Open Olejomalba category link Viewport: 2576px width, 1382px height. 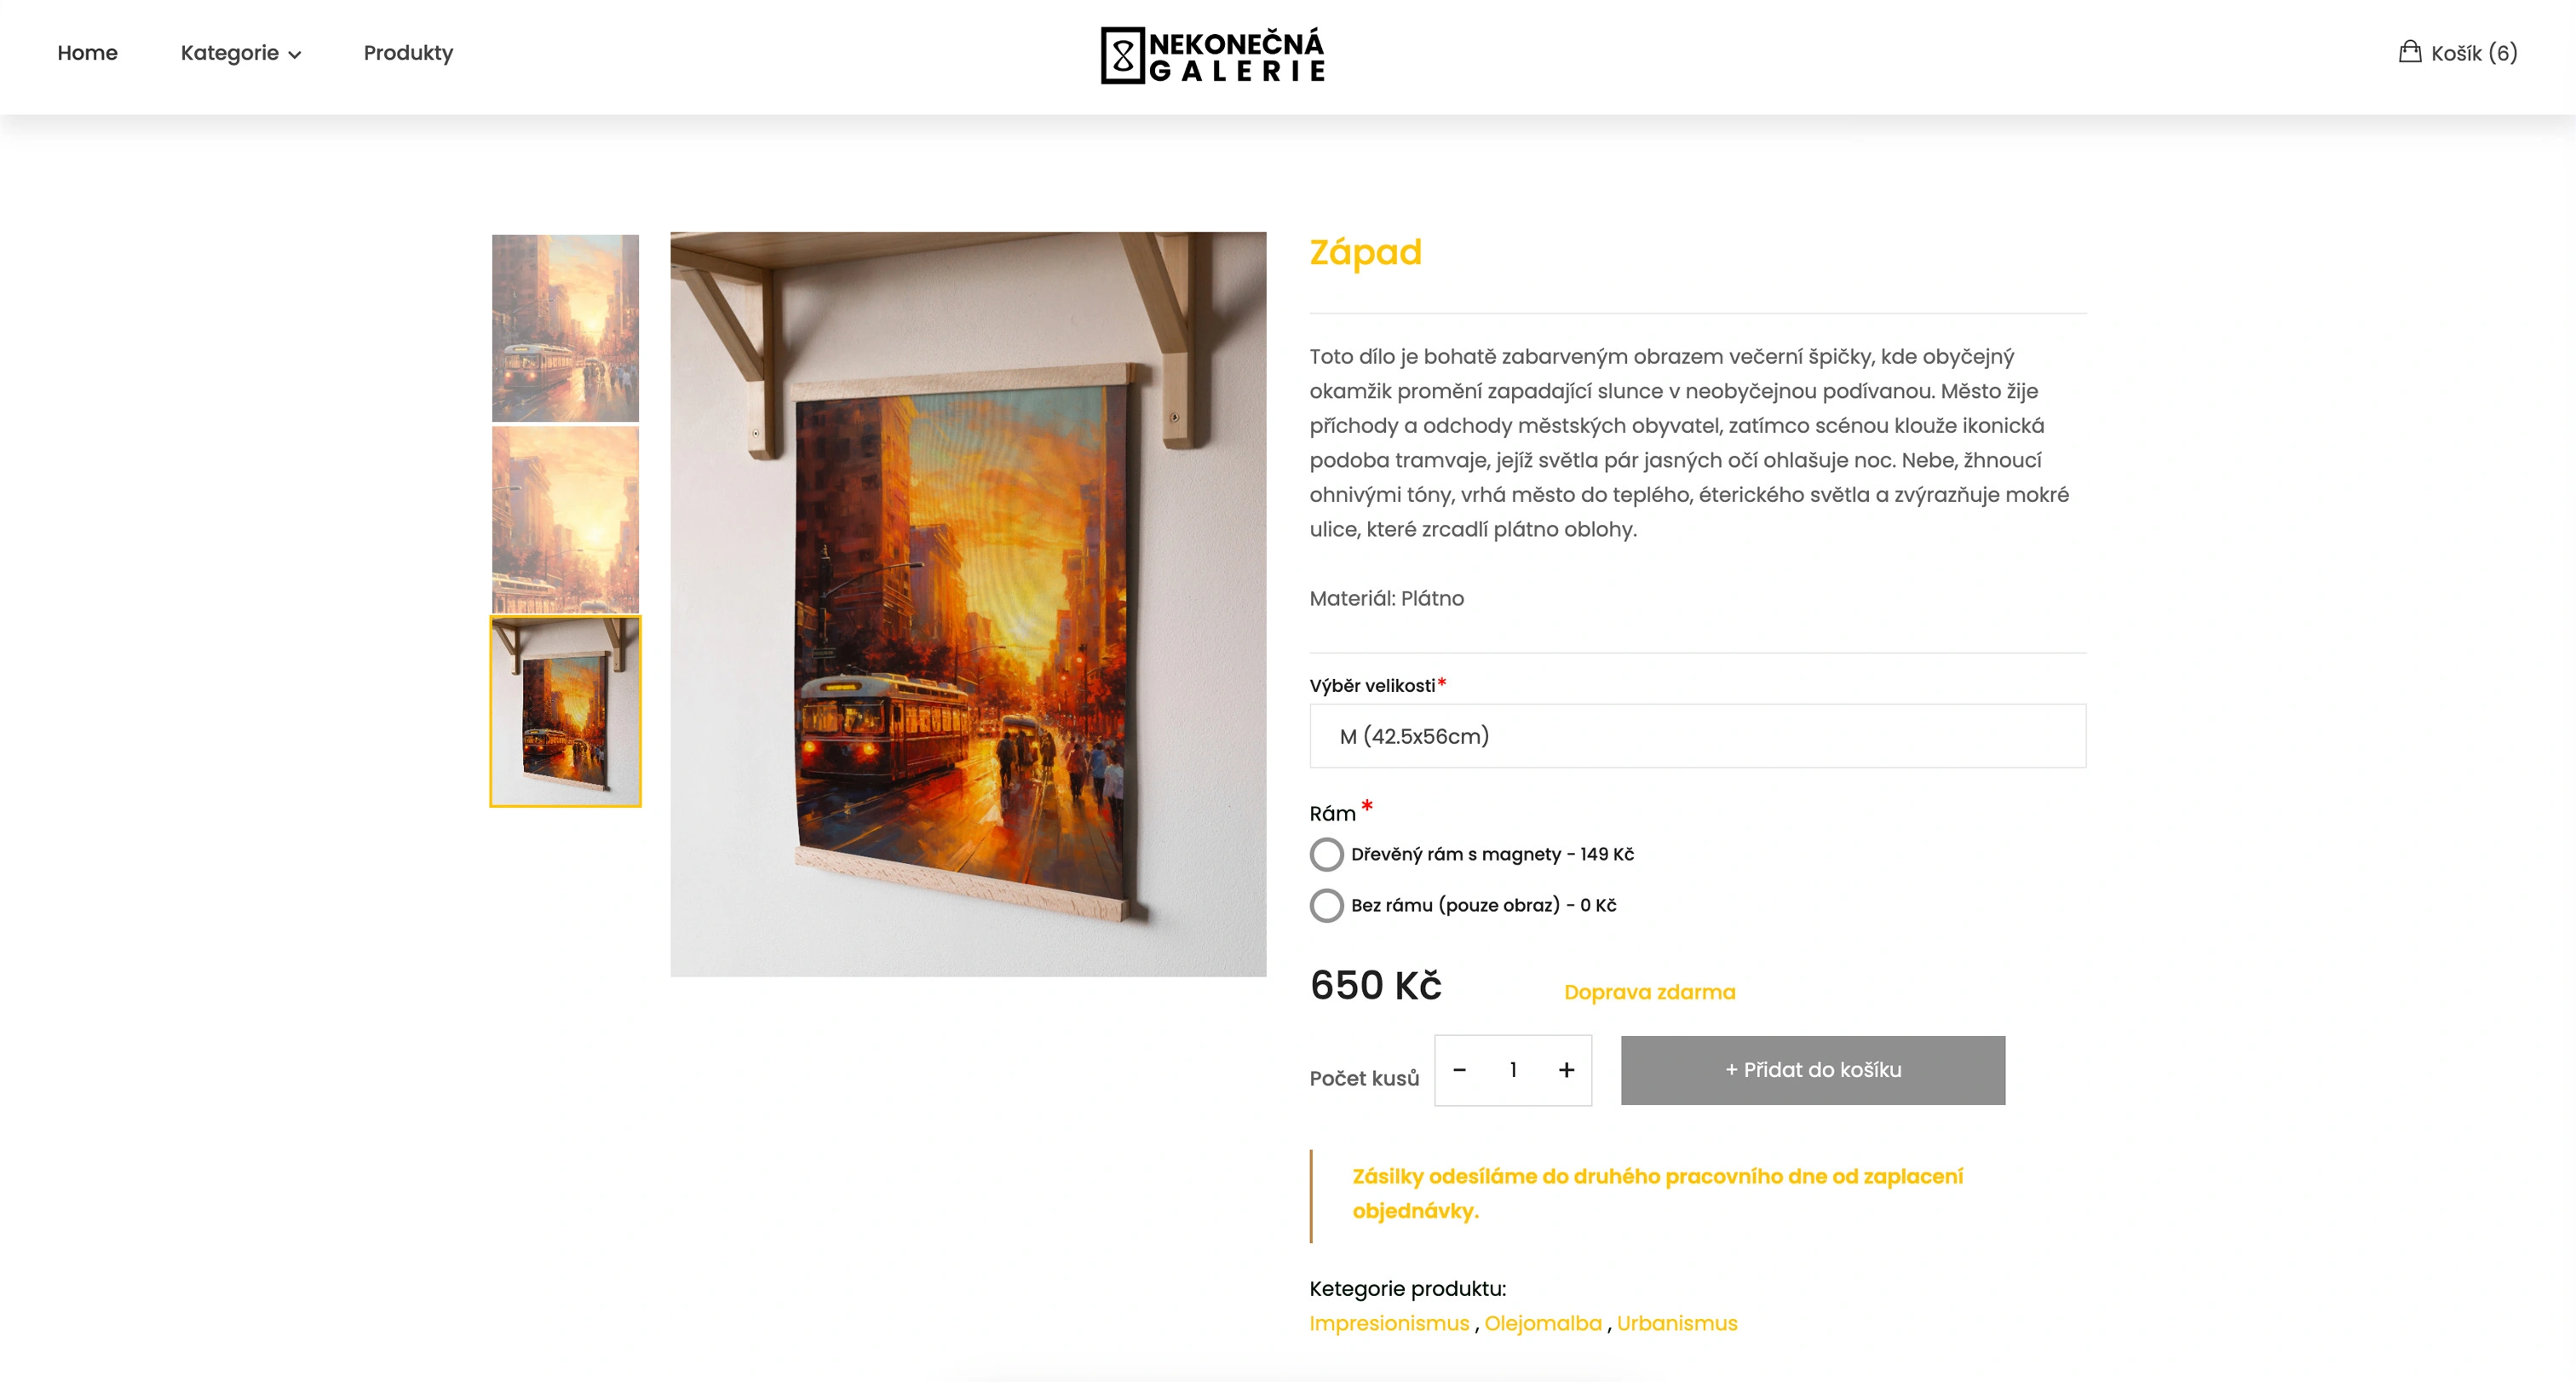pos(1543,1323)
